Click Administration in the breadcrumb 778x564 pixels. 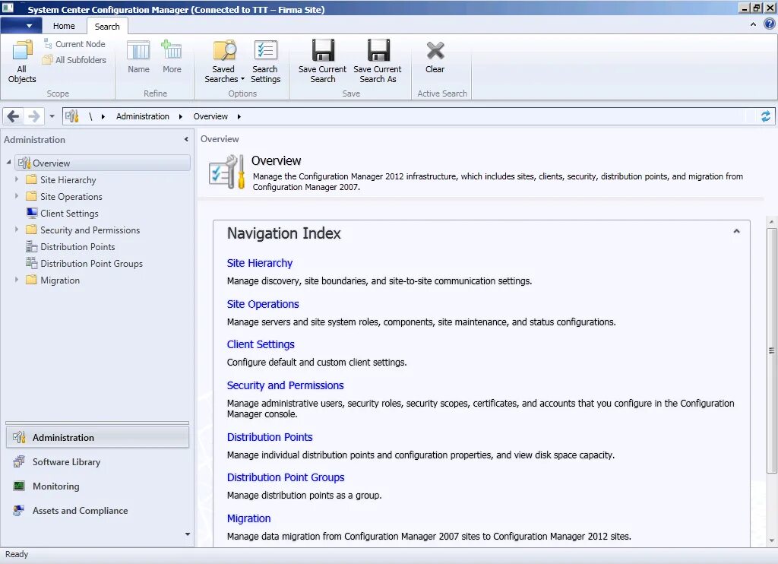click(x=142, y=116)
